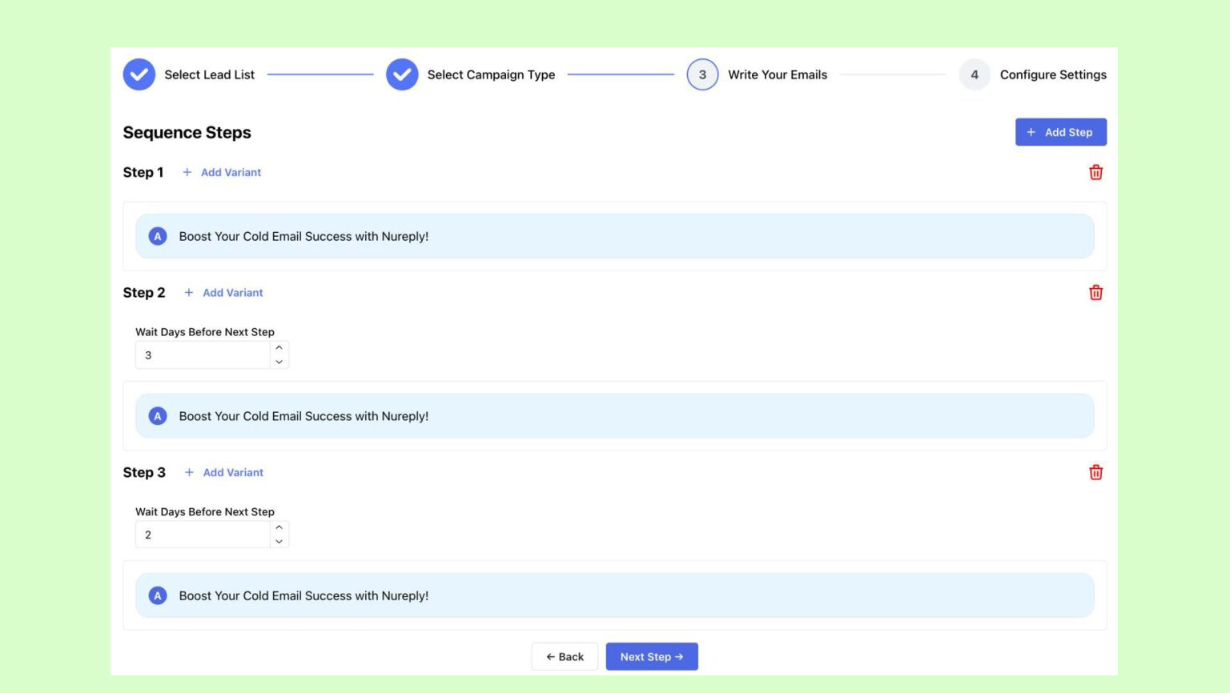Click the Add Step button

[1060, 132]
